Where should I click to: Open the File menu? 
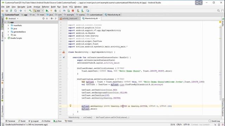[3, 7]
